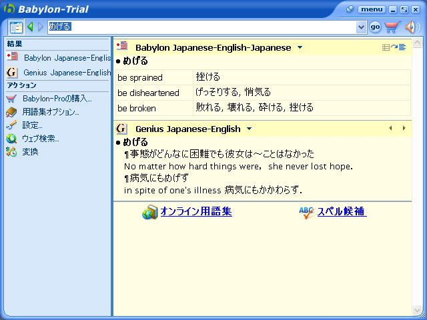Open 用語集オプション glossary options
The width and height of the screenshot is (427, 320).
click(x=51, y=111)
